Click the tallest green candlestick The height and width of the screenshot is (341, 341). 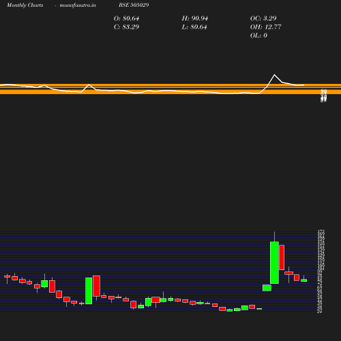(x=274, y=263)
